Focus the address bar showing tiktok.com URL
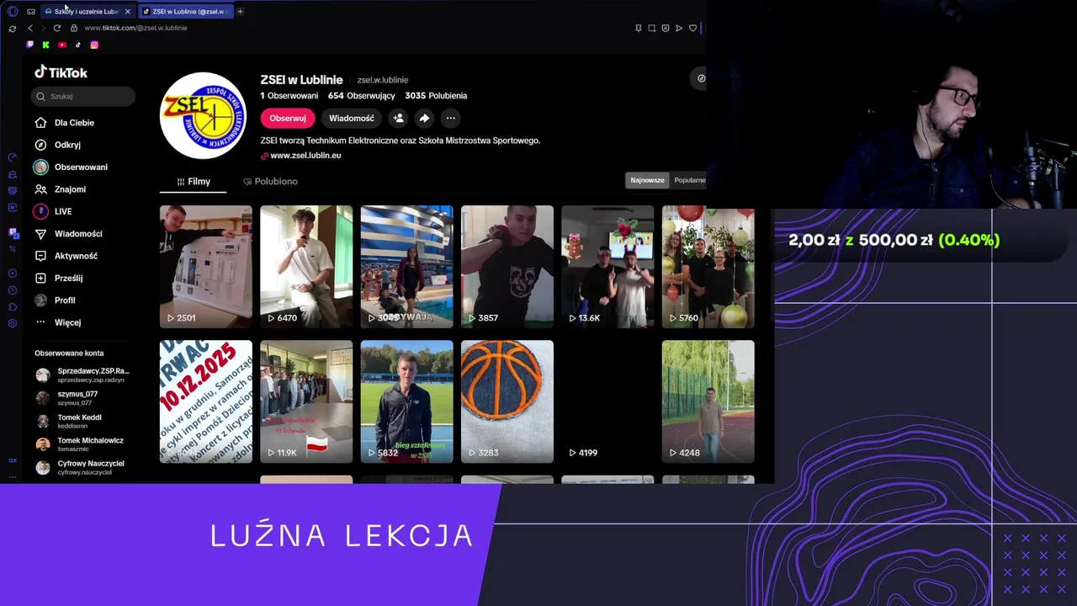The height and width of the screenshot is (606, 1077). coord(135,28)
